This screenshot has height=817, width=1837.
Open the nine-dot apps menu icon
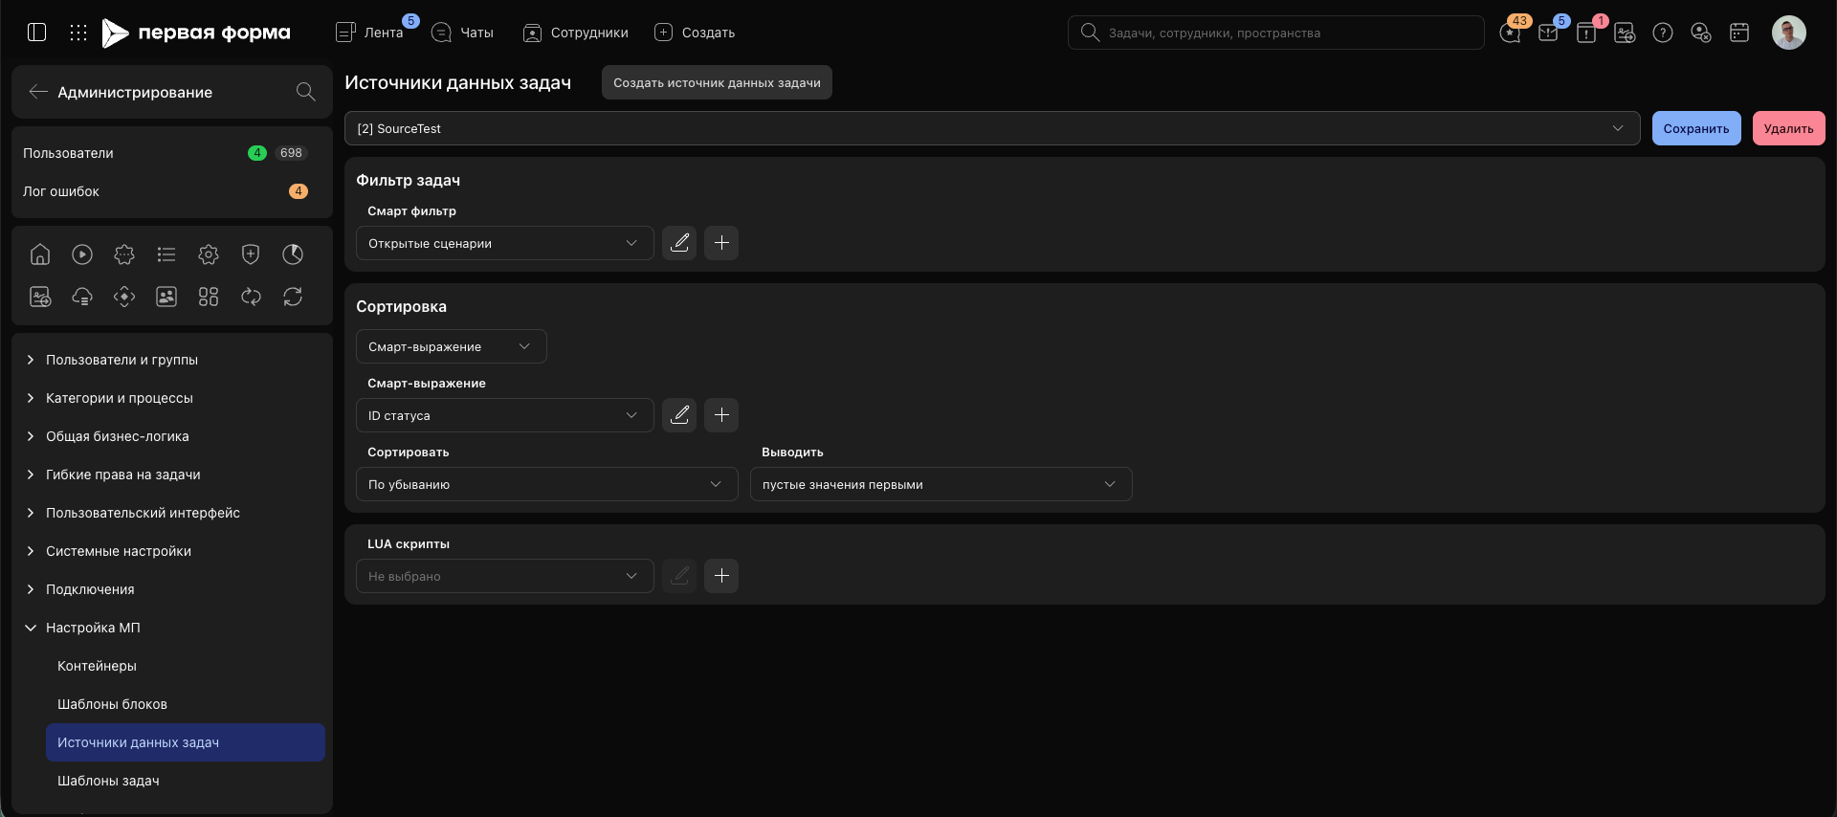(78, 33)
